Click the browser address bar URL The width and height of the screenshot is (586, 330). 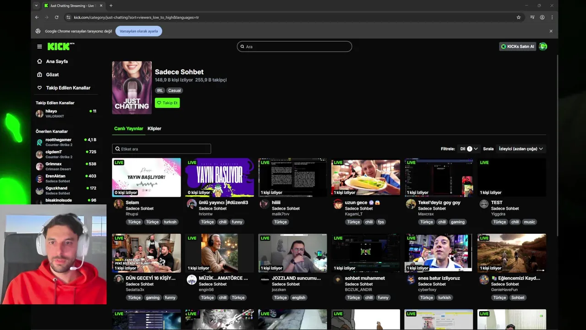[136, 17]
